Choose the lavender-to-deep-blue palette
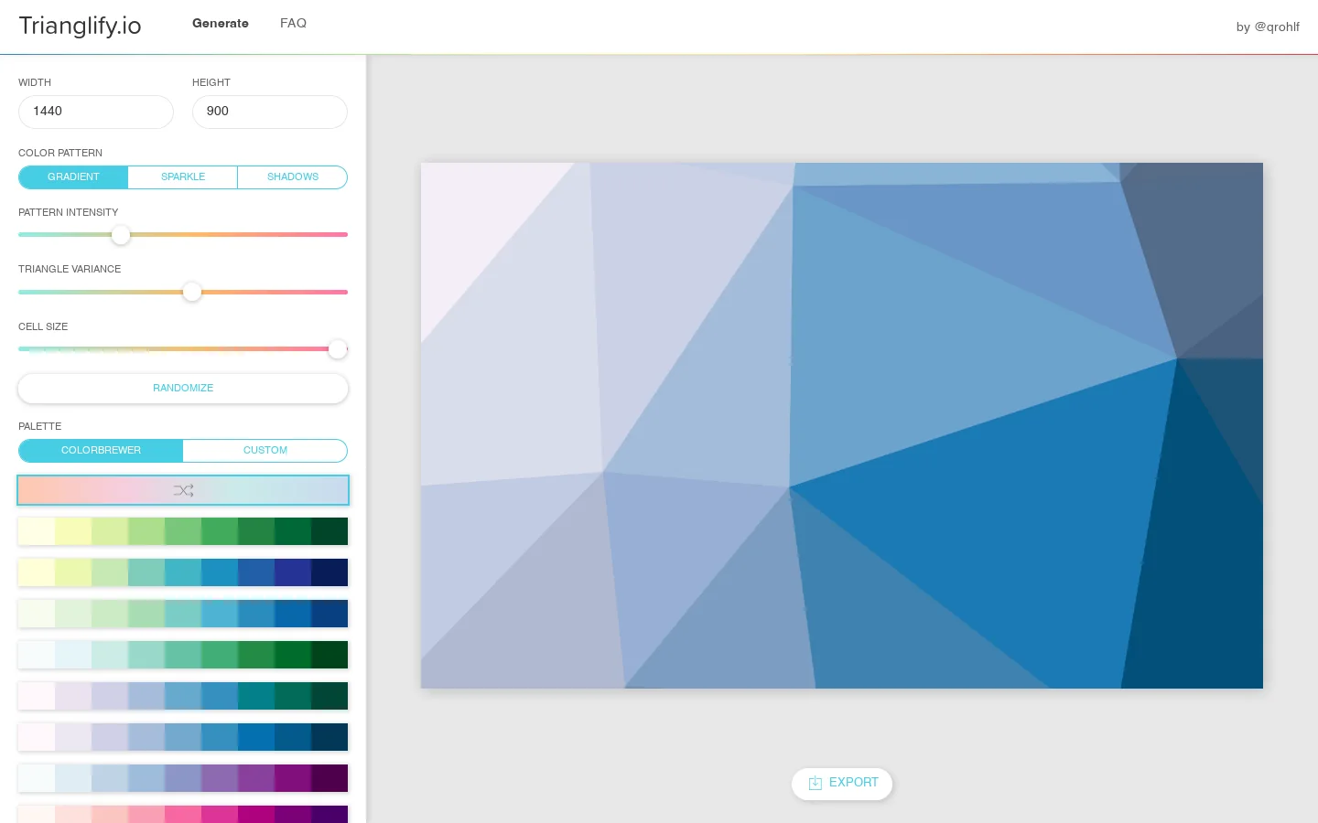This screenshot has width=1318, height=823. (183, 737)
